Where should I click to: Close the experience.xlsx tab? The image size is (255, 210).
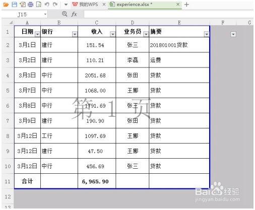[178, 5]
